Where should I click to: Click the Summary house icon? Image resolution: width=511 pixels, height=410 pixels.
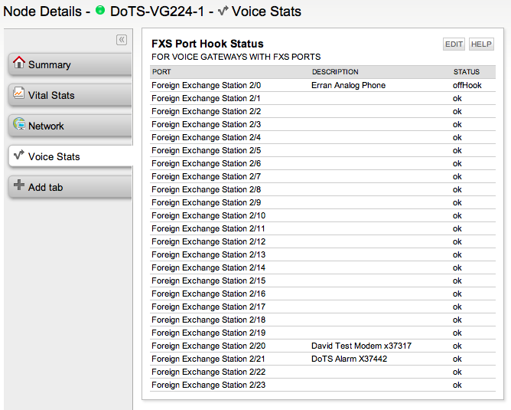click(19, 64)
